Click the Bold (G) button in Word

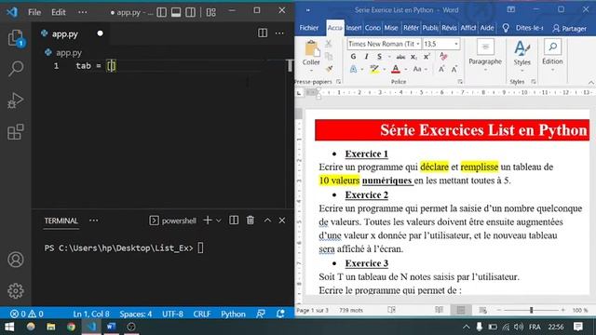coord(353,57)
